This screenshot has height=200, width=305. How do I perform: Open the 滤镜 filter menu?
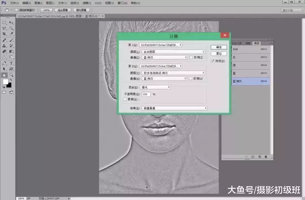click(x=86, y=3)
